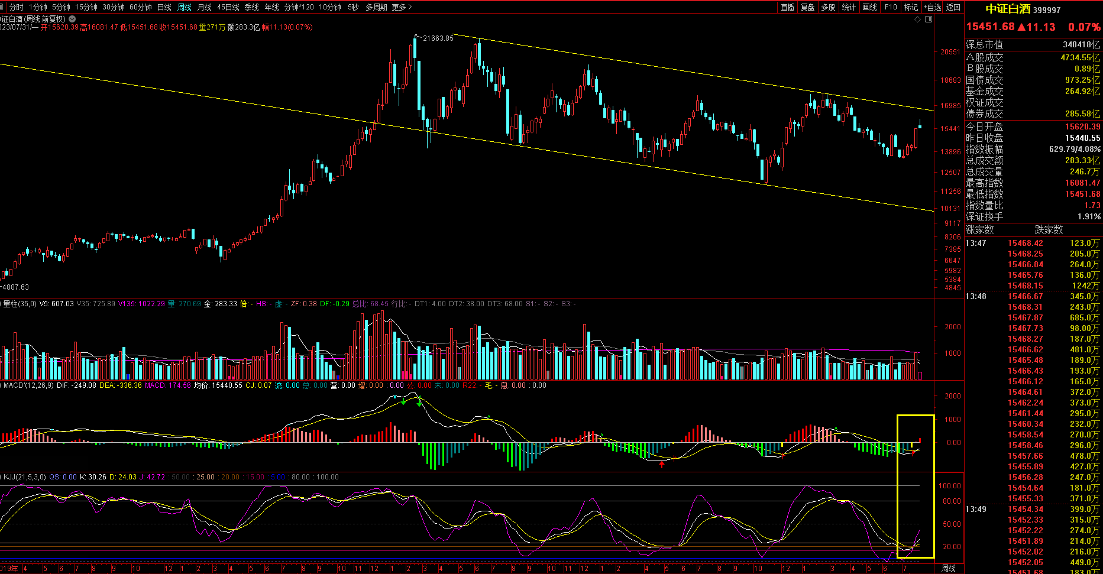The width and height of the screenshot is (1103, 574).
Task: Click the 最低指数 row label
Action: pyautogui.click(x=985, y=194)
